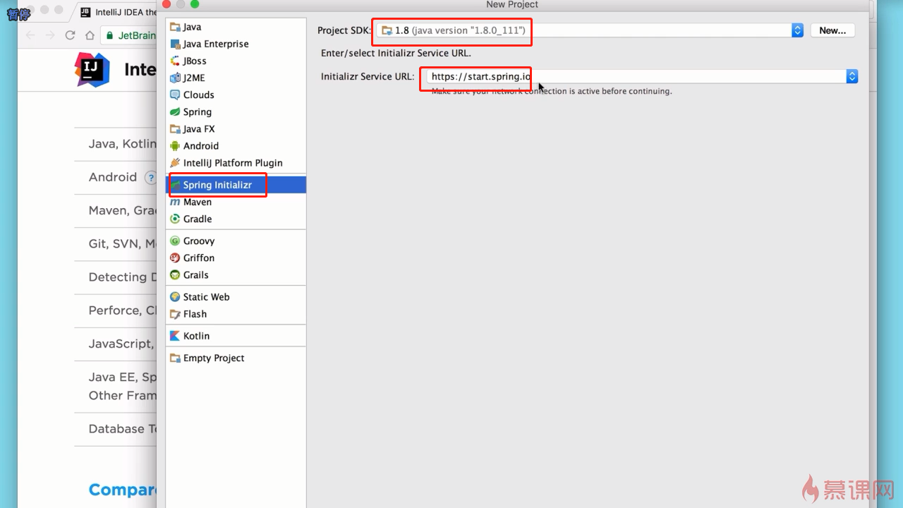Select the Maven label in the list
This screenshot has height=508, width=903.
point(198,202)
